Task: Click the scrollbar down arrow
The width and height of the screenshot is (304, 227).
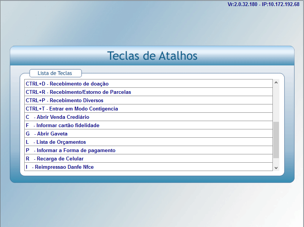Action: tap(276, 168)
